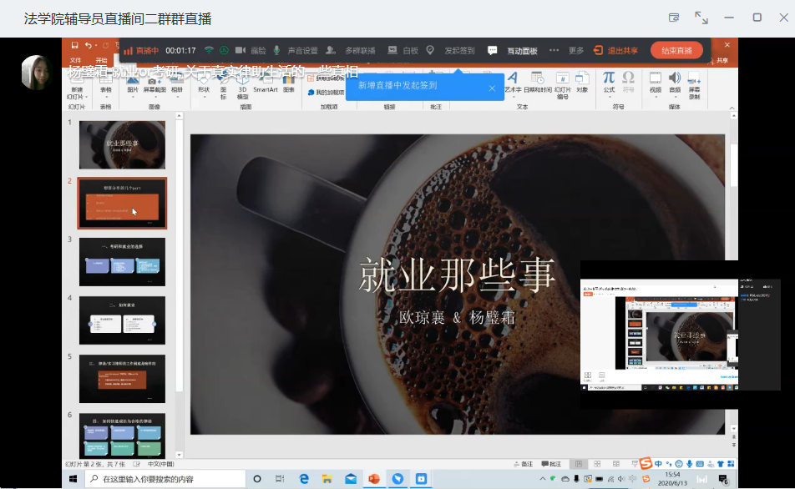Image resolution: width=795 pixels, height=489 pixels.
Task: Click the 结束直播 button
Action: pyautogui.click(x=676, y=50)
